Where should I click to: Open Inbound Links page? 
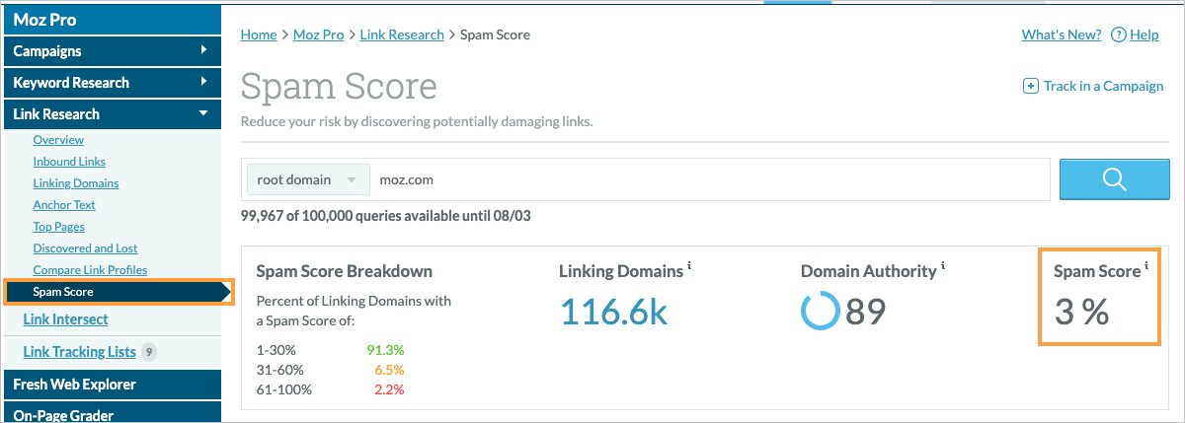tap(69, 162)
